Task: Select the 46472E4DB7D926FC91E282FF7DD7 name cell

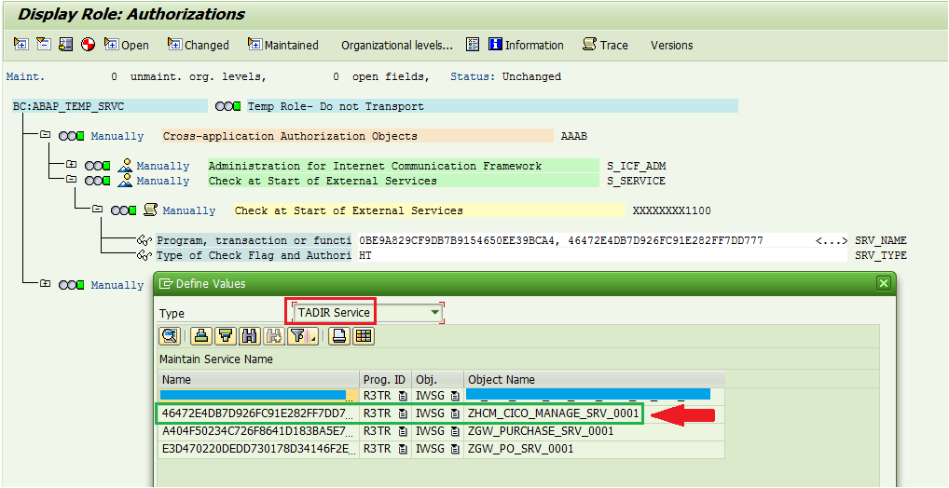Action: pyautogui.click(x=257, y=414)
